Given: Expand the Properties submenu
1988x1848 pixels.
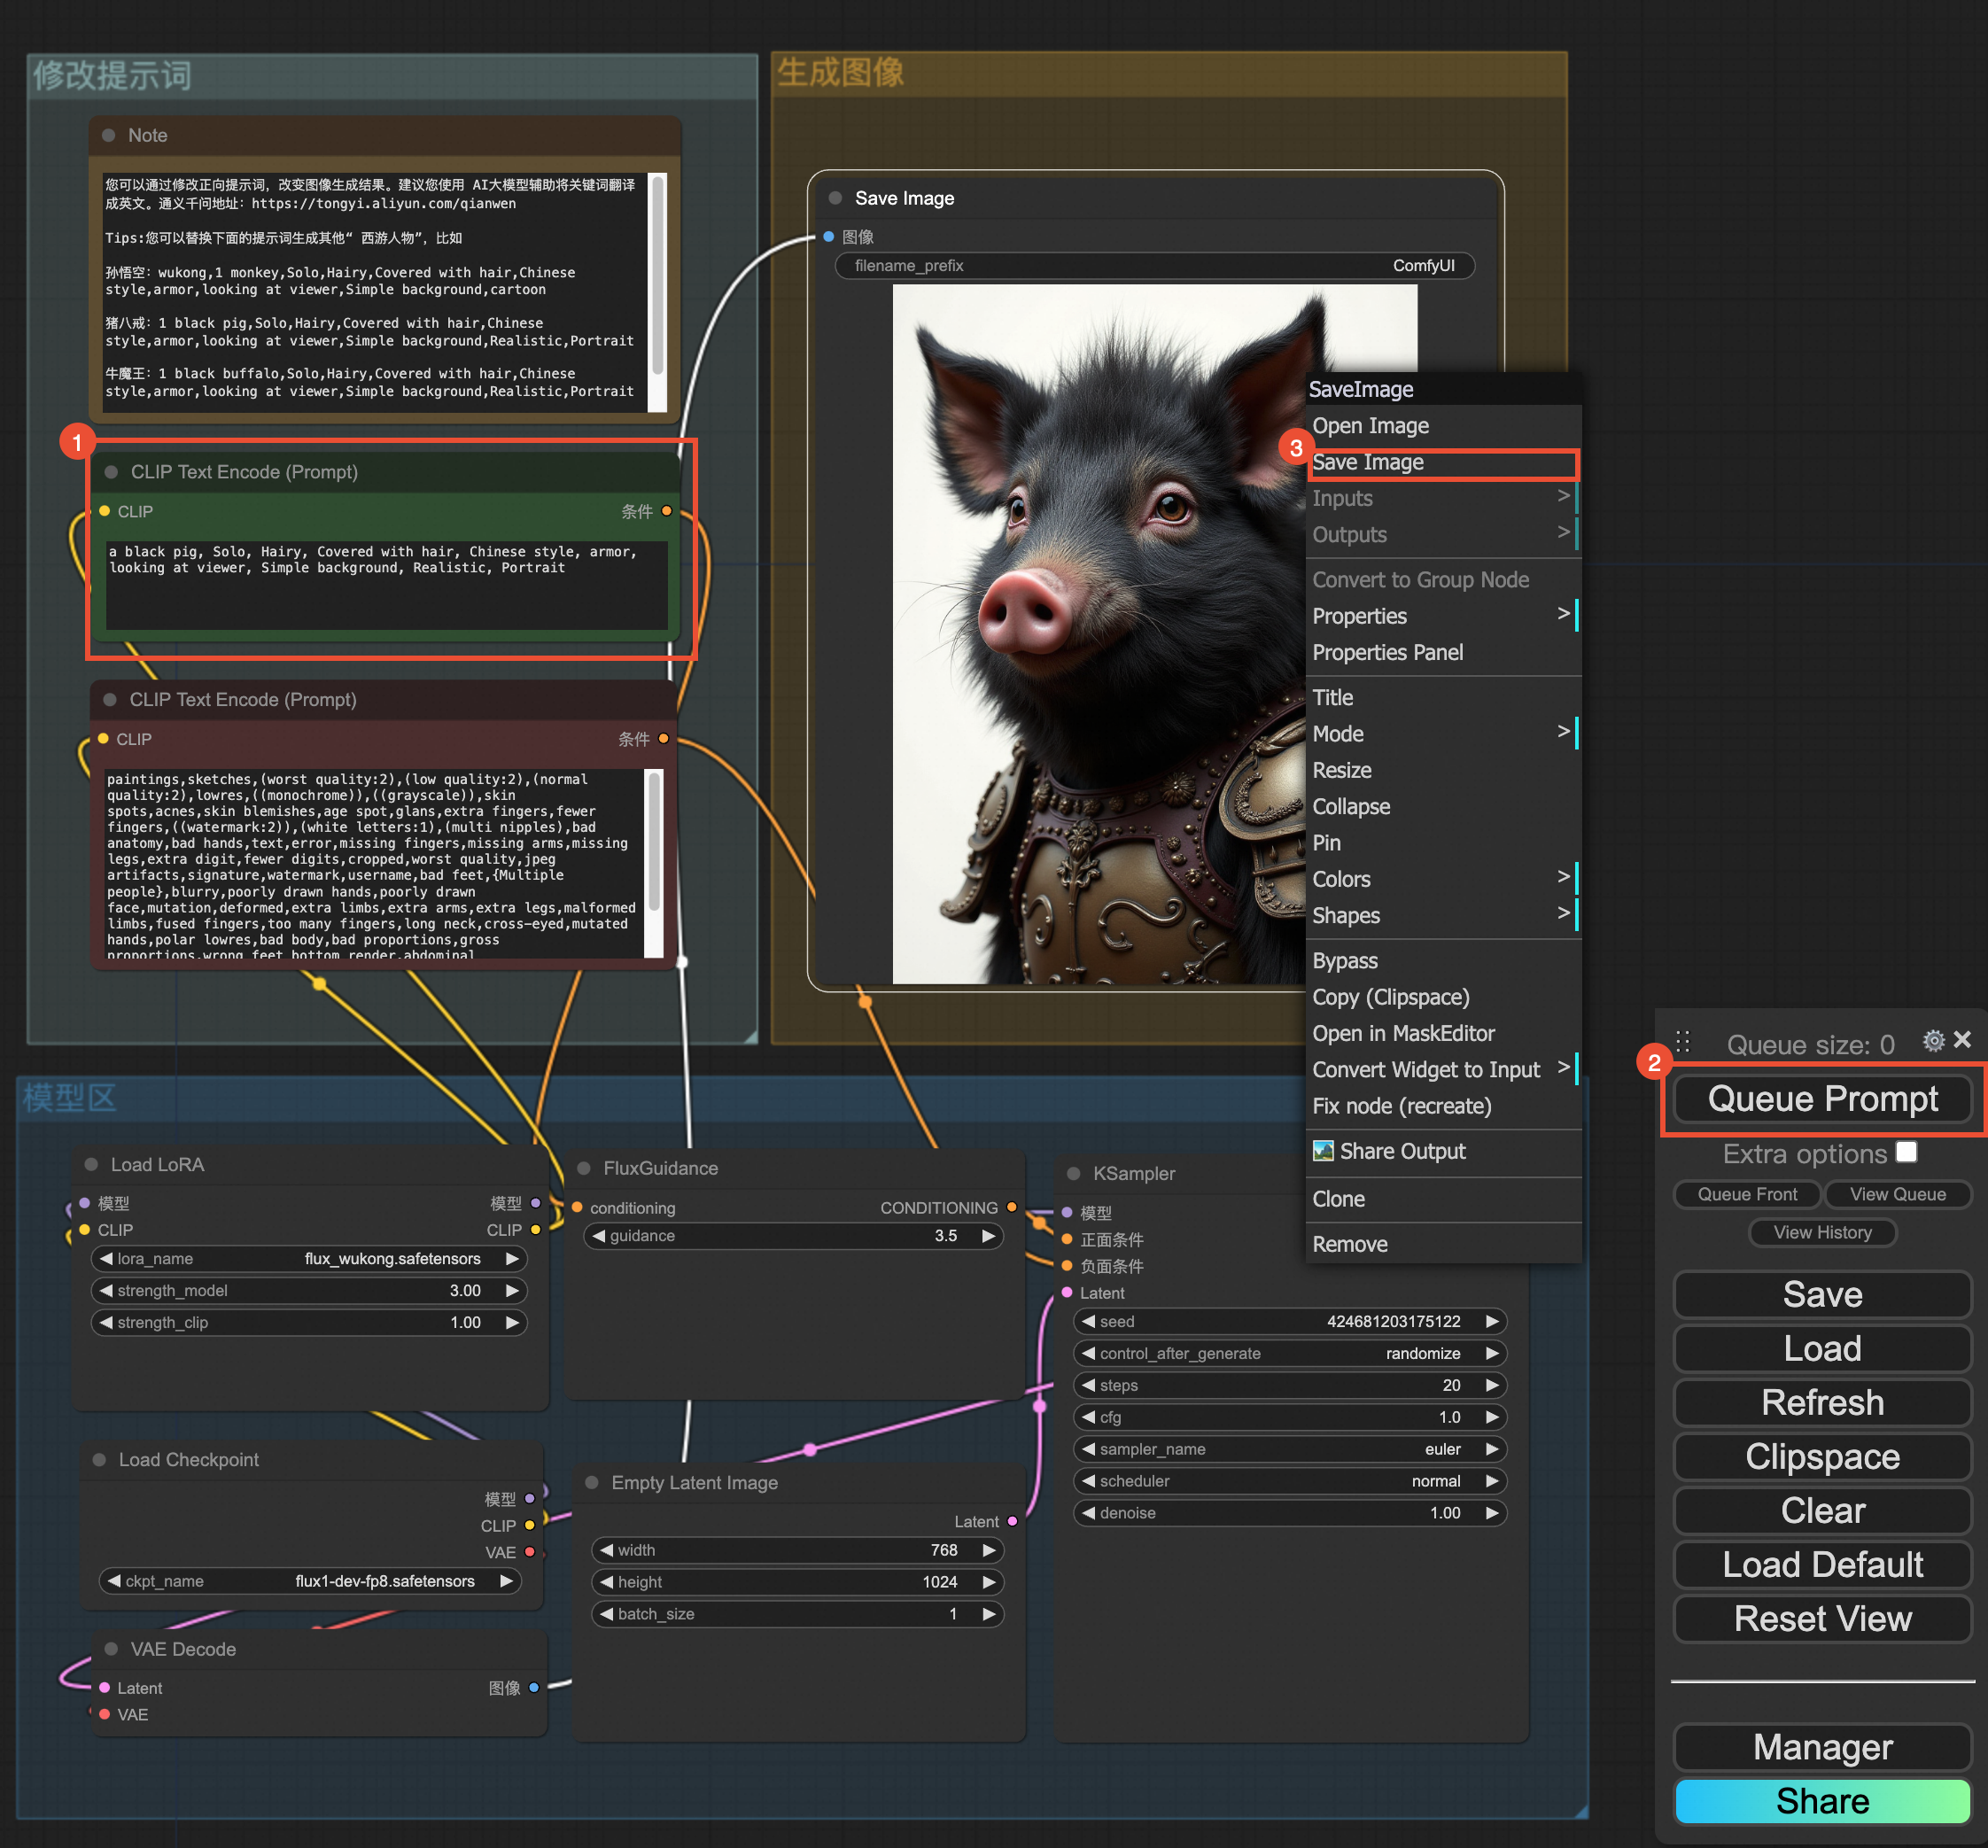Looking at the screenshot, I should pyautogui.click(x=1443, y=616).
